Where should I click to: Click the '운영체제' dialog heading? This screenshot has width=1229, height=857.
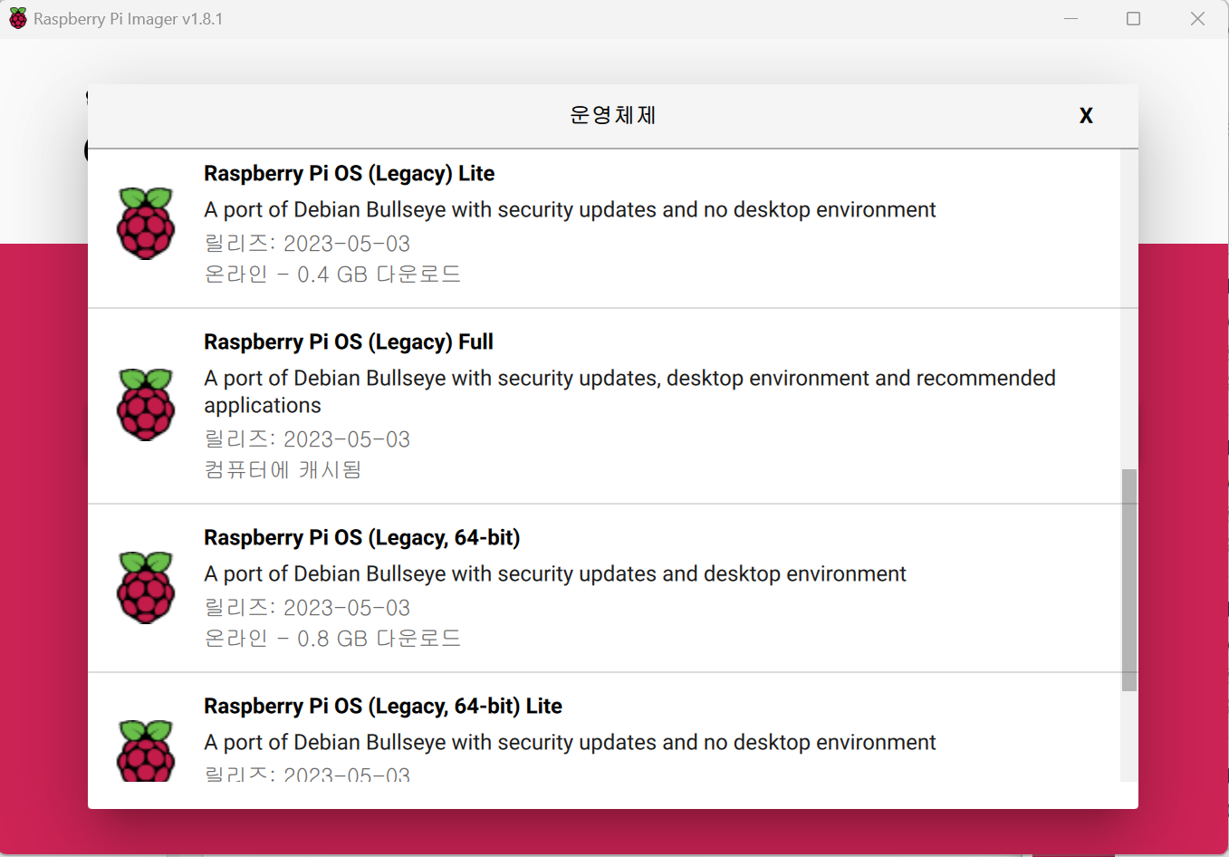coord(612,115)
